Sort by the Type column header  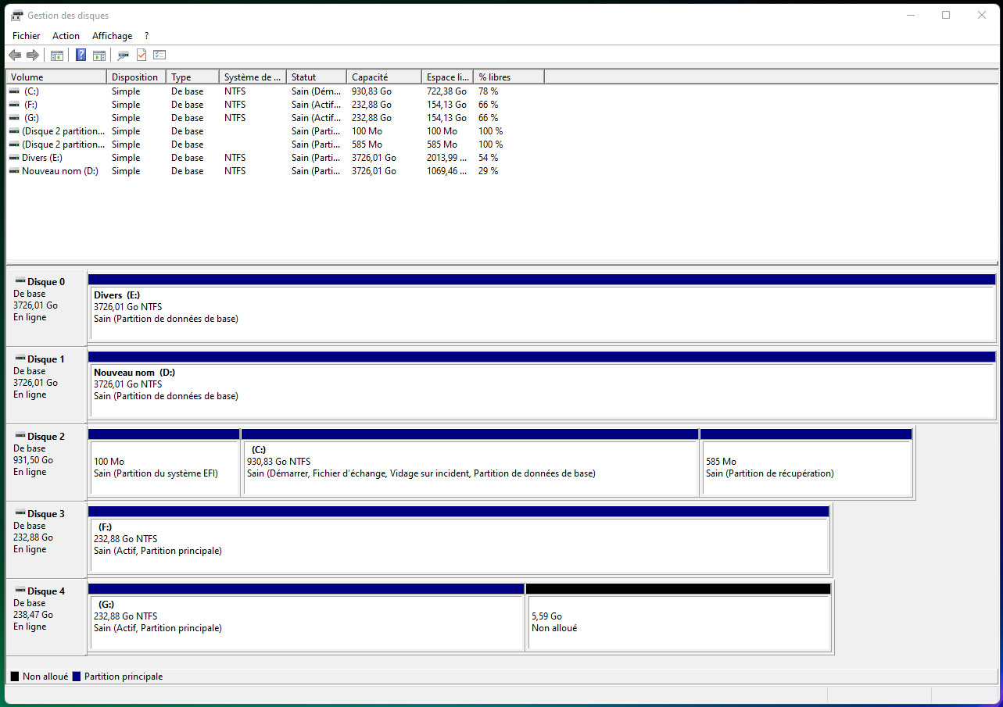tap(192, 77)
